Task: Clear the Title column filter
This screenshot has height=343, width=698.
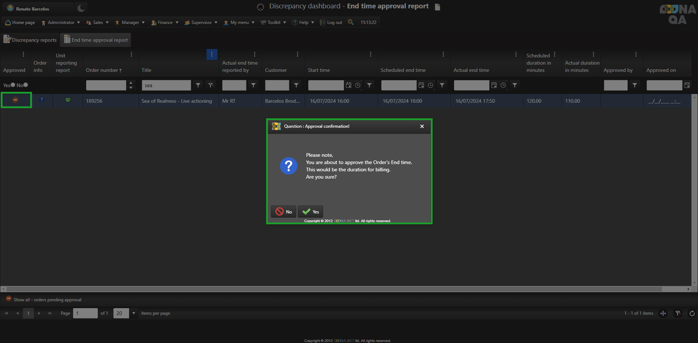Action: [x=210, y=85]
